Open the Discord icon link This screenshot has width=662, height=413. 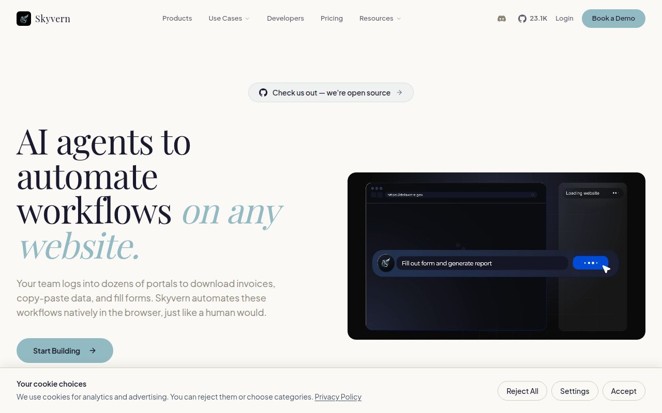[x=502, y=19]
